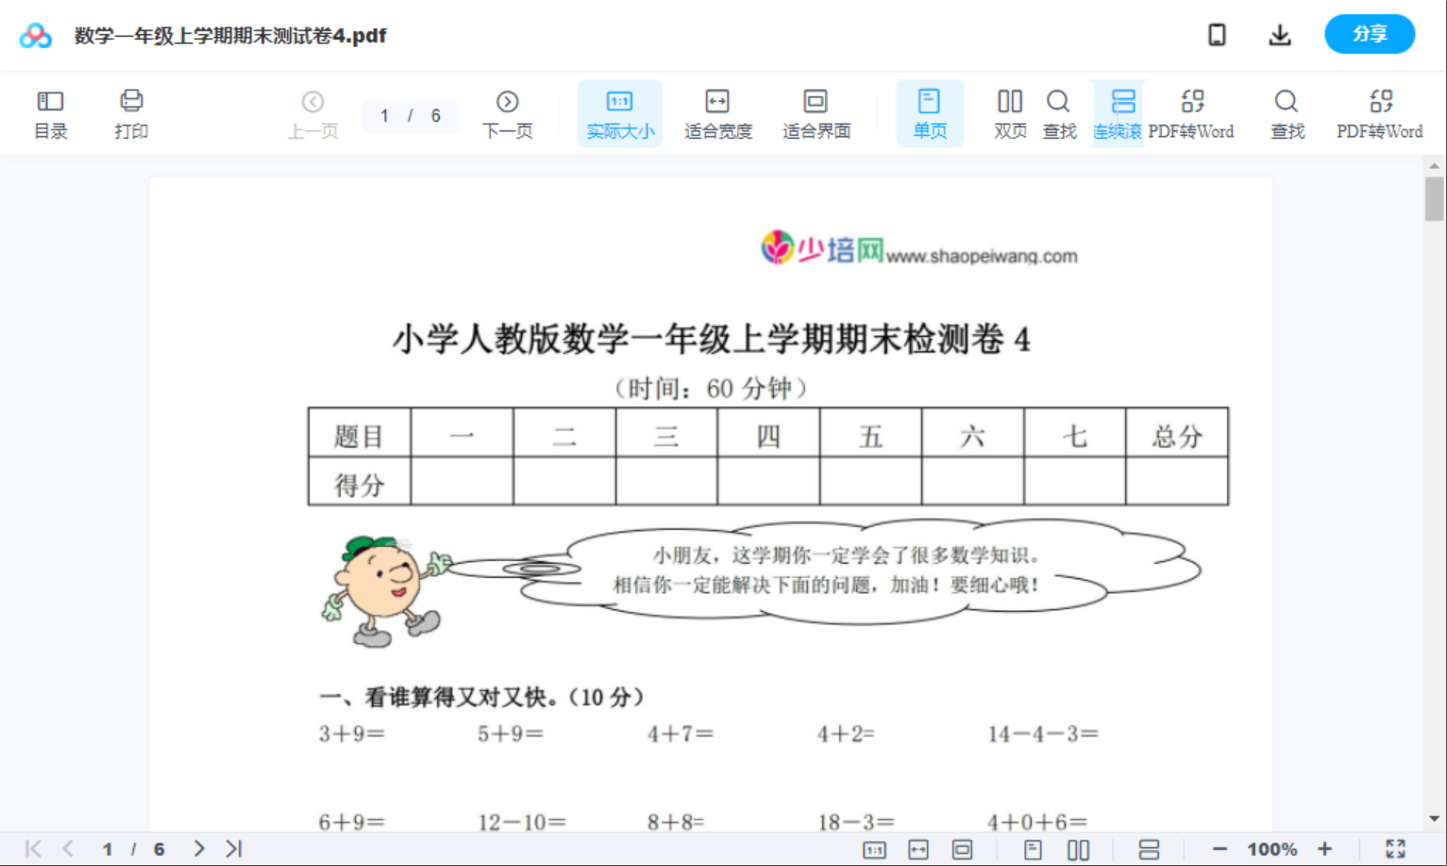Increase zoom with the plus control
The width and height of the screenshot is (1447, 866).
(1325, 847)
